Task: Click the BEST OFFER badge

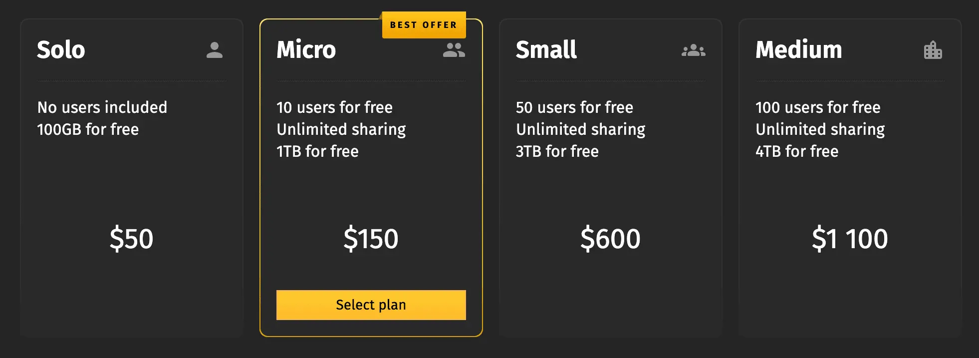Action: (424, 24)
